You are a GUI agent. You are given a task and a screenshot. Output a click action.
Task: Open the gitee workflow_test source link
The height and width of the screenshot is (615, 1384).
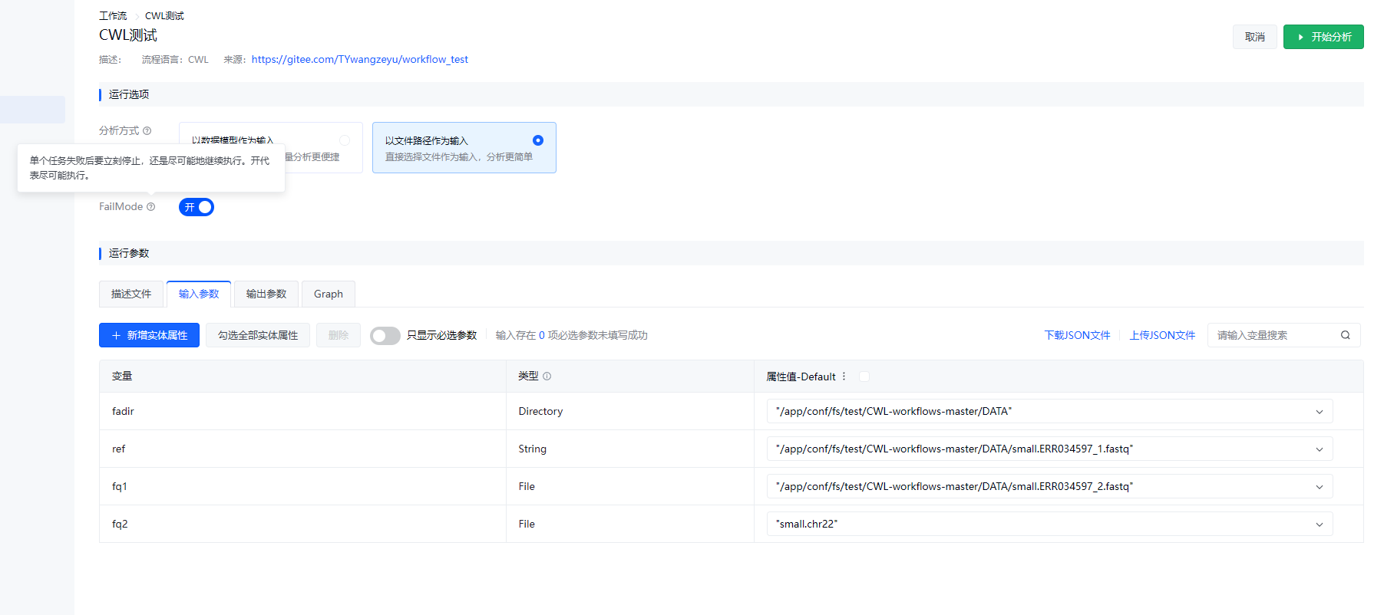pos(360,59)
